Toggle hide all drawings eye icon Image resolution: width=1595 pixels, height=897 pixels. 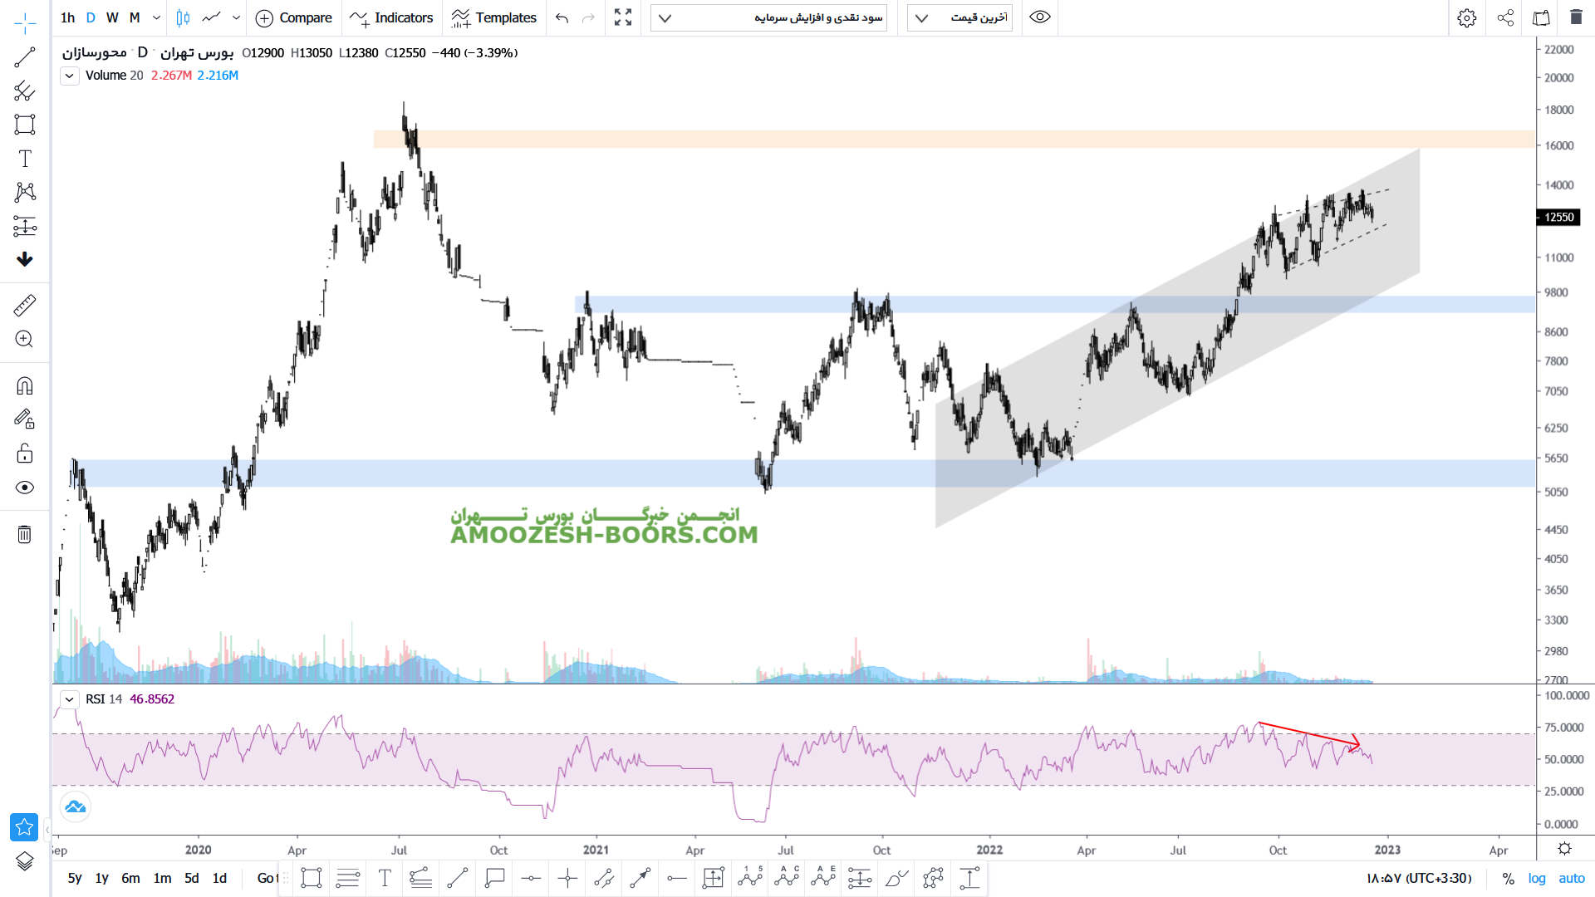click(25, 488)
